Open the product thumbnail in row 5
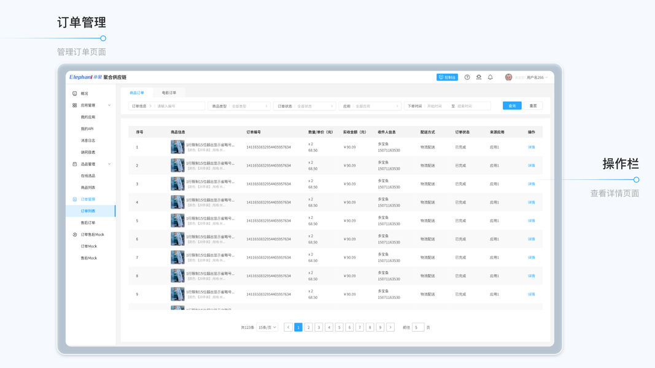 pyautogui.click(x=177, y=220)
